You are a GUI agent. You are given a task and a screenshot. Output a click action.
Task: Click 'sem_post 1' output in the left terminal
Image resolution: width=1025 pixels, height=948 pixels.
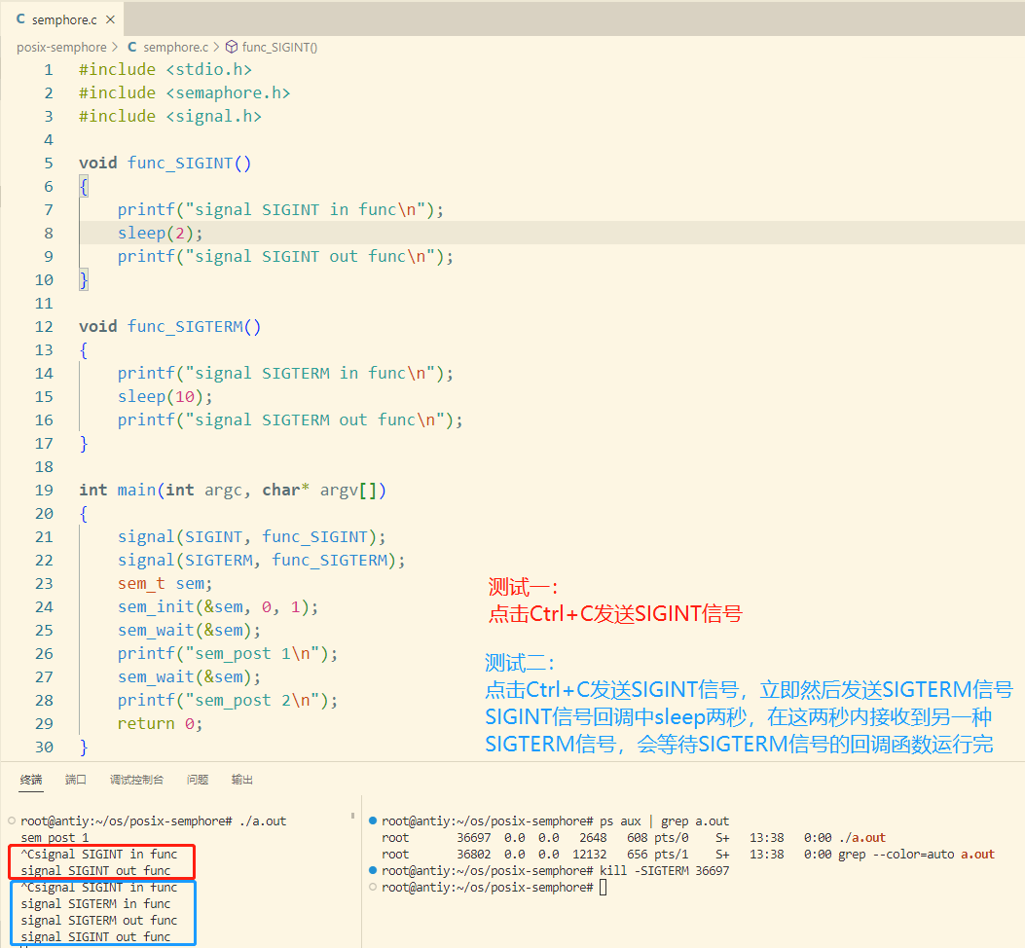click(55, 837)
